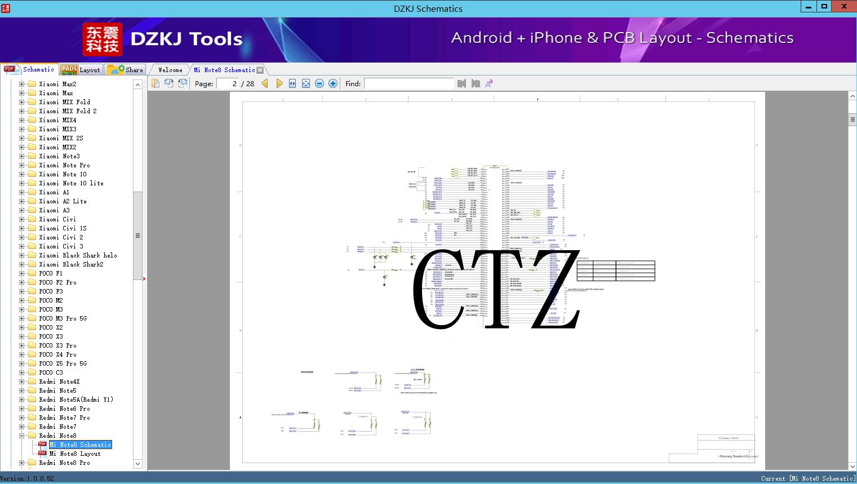This screenshot has width=857, height=484.
Task: Select Xiaomi MIX Fold 2 in the tree
Action: tap(68, 111)
